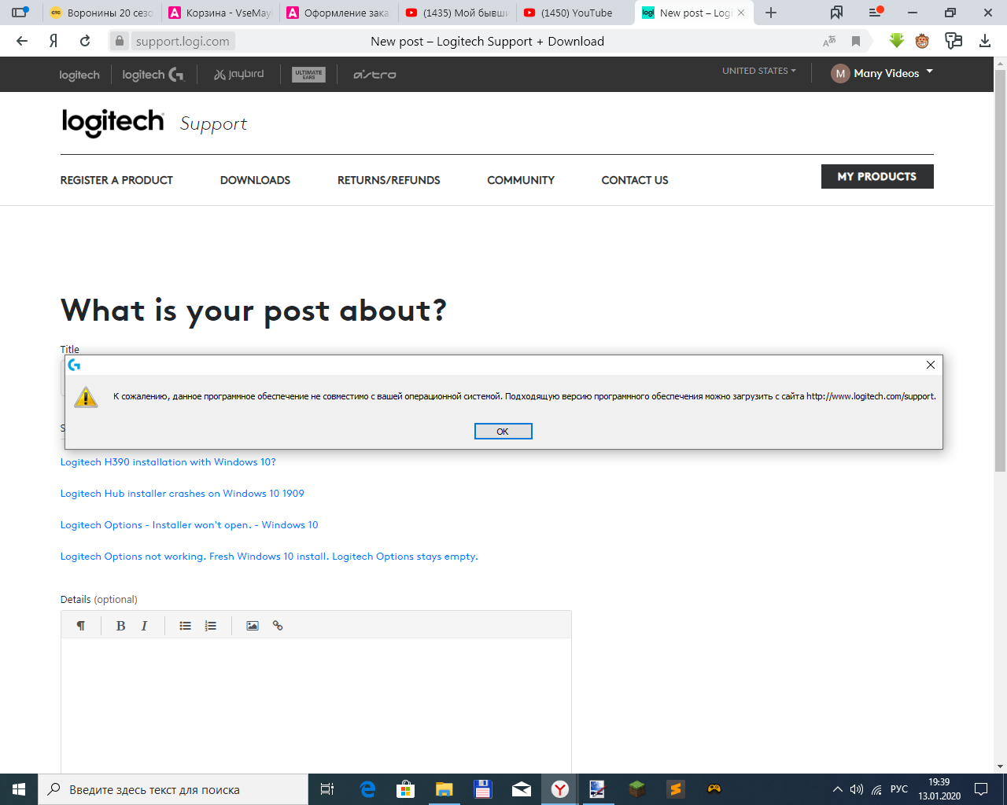This screenshot has width=1007, height=805.
Task: Switch to the Воронины 20 сезон tab
Action: tap(101, 13)
